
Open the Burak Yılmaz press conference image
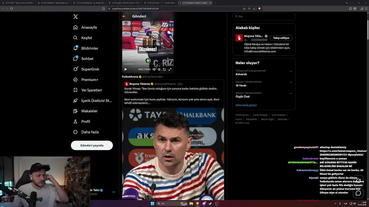click(173, 154)
